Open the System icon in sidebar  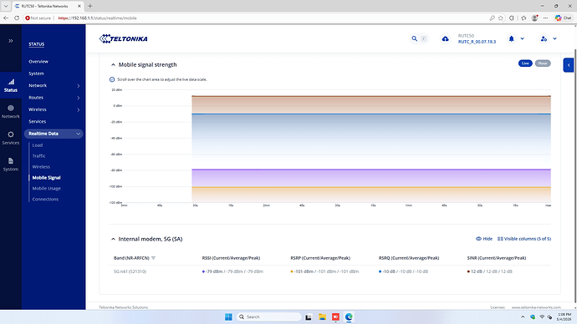11,165
